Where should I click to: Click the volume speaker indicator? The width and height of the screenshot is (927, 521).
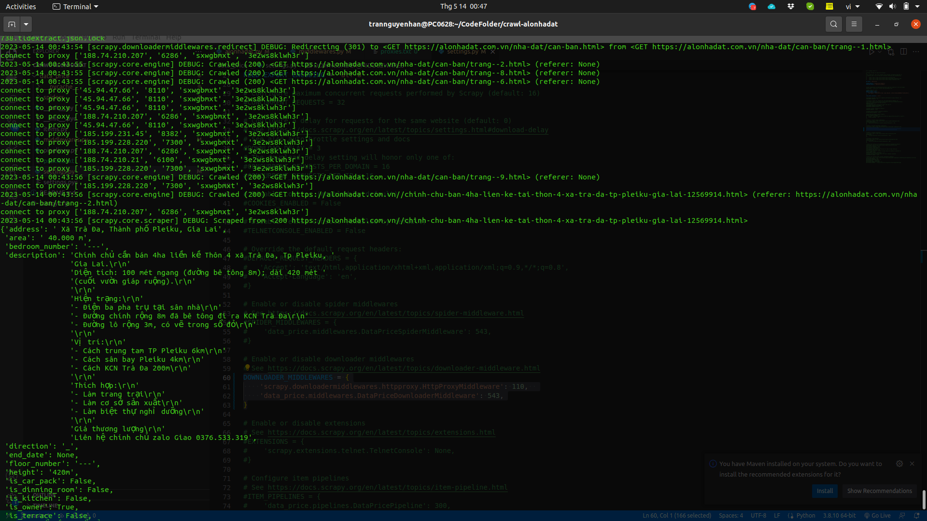[x=892, y=7]
